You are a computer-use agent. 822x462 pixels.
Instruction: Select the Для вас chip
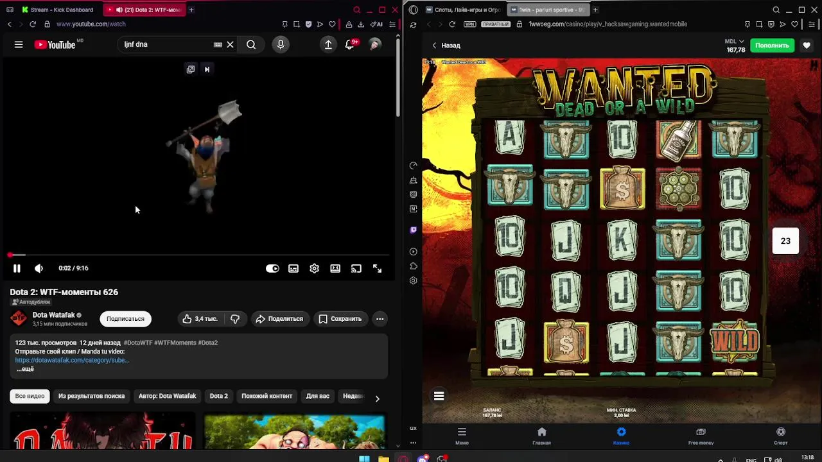317,396
